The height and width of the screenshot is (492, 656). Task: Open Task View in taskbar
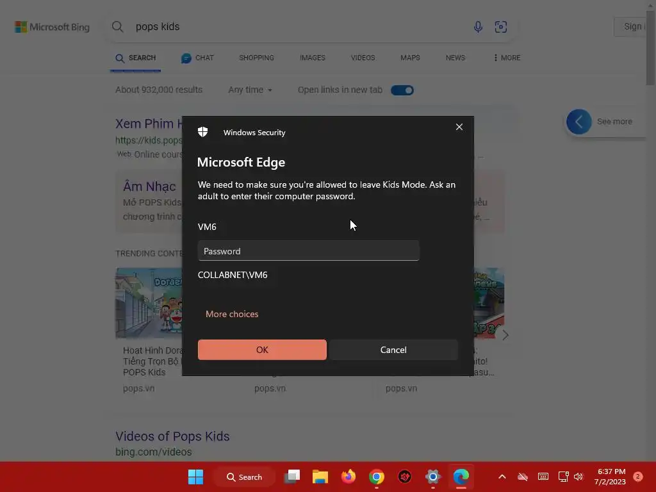292,477
